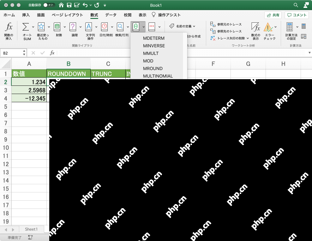
Task: Click Trace Precedents (参照元のトレース)
Action: click(226, 24)
